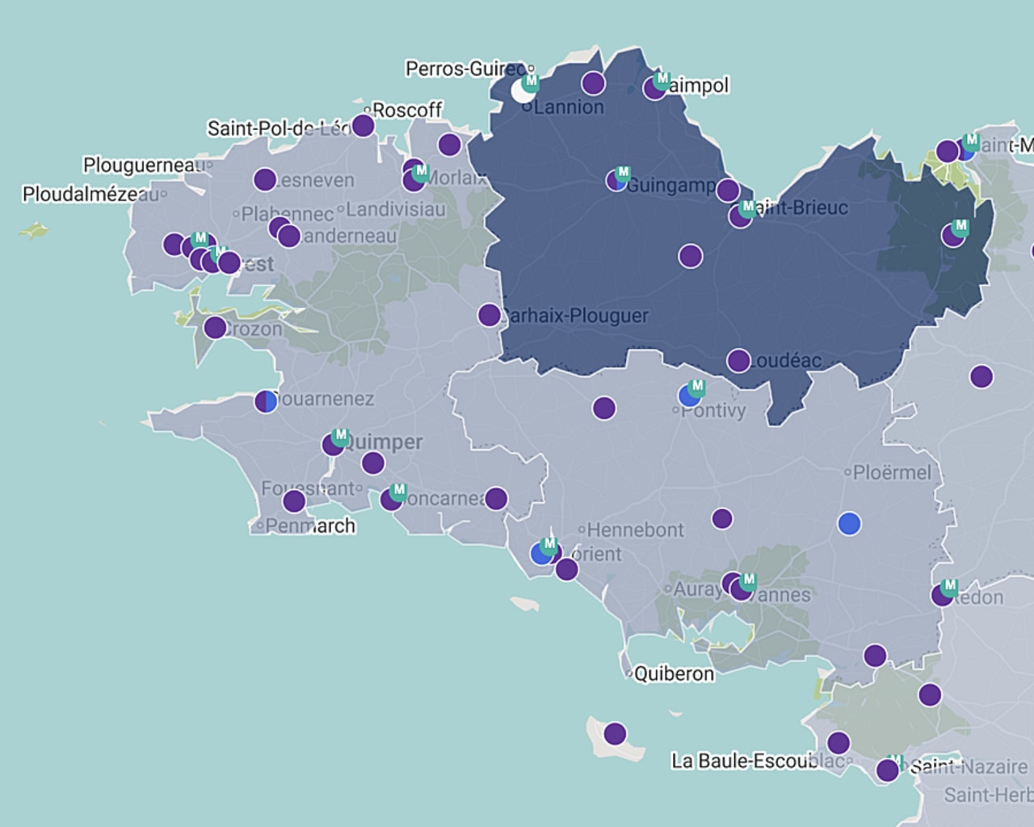Open the purple marker at Saint-Nazaire
Viewport: 1034px width, 827px height.
click(x=888, y=770)
